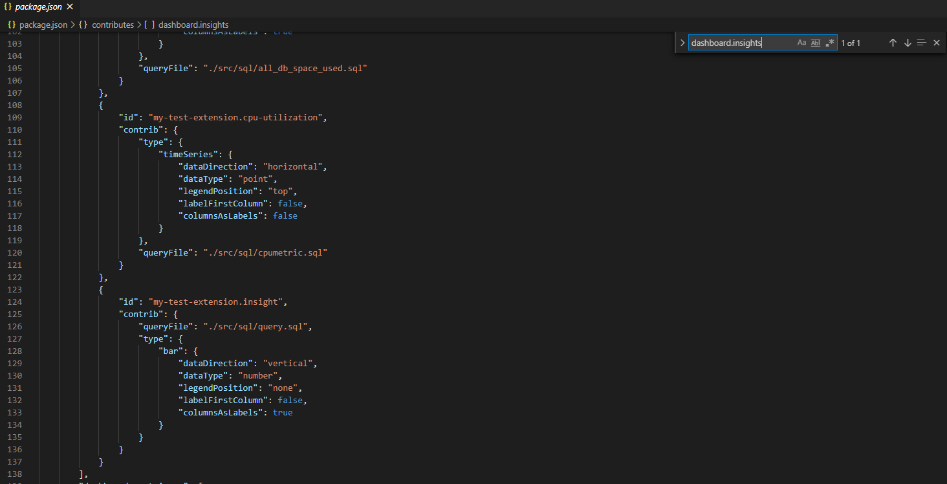This screenshot has height=484, width=947.
Task: Expand the Replace field chevron
Action: pyautogui.click(x=682, y=43)
